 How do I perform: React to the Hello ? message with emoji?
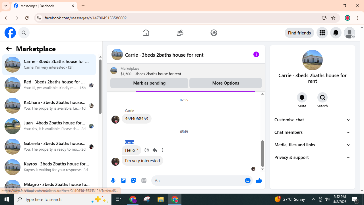click(x=147, y=150)
